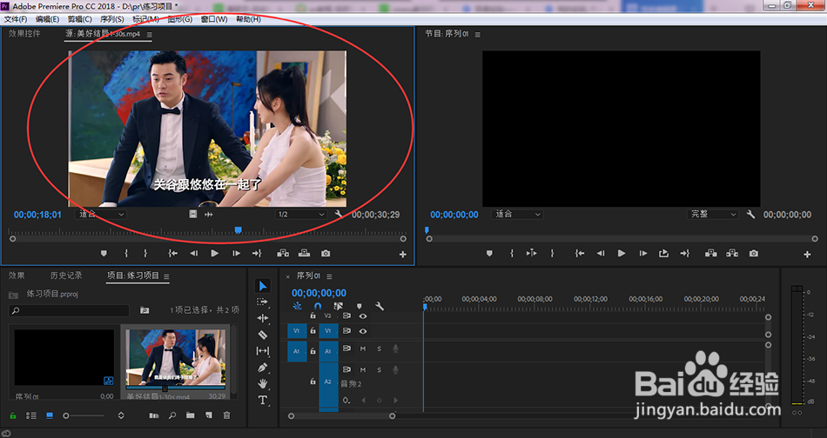Switch to 效果 tab in lower panel
Screen dimensions: 827x438
click(x=17, y=275)
